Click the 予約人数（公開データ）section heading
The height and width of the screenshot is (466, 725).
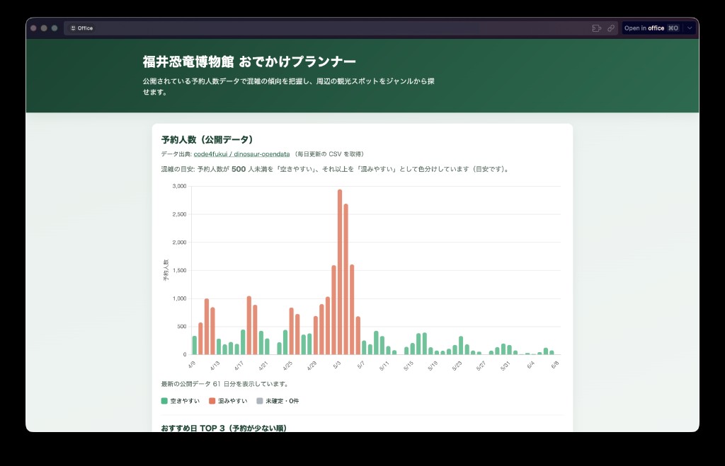[207, 139]
